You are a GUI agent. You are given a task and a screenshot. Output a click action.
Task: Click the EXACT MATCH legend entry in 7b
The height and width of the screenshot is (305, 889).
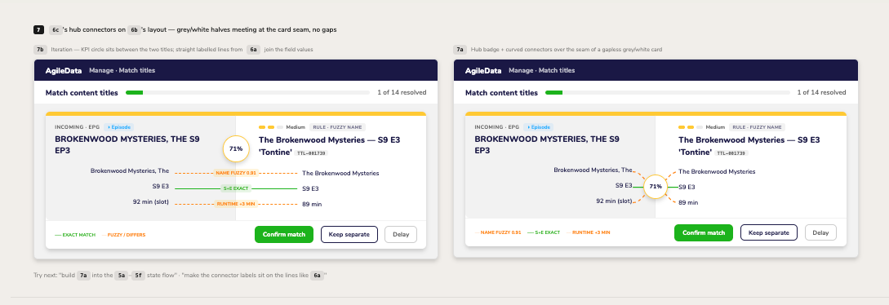pos(75,234)
